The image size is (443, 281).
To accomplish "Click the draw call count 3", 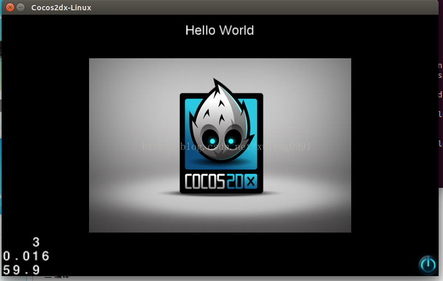I will [x=36, y=242].
